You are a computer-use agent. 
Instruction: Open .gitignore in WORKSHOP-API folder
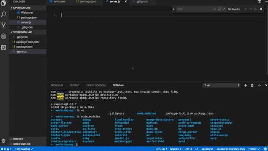click(22, 37)
